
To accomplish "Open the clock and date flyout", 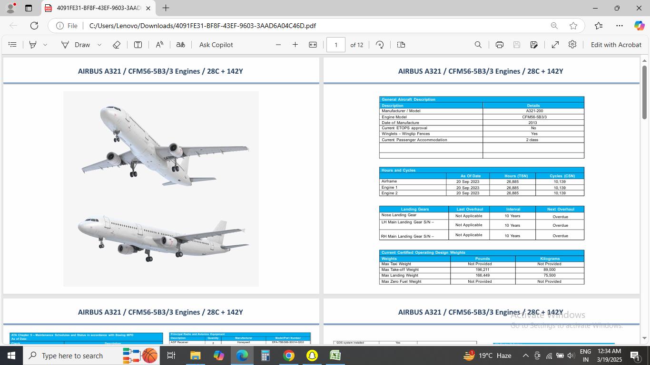I will 610,355.
